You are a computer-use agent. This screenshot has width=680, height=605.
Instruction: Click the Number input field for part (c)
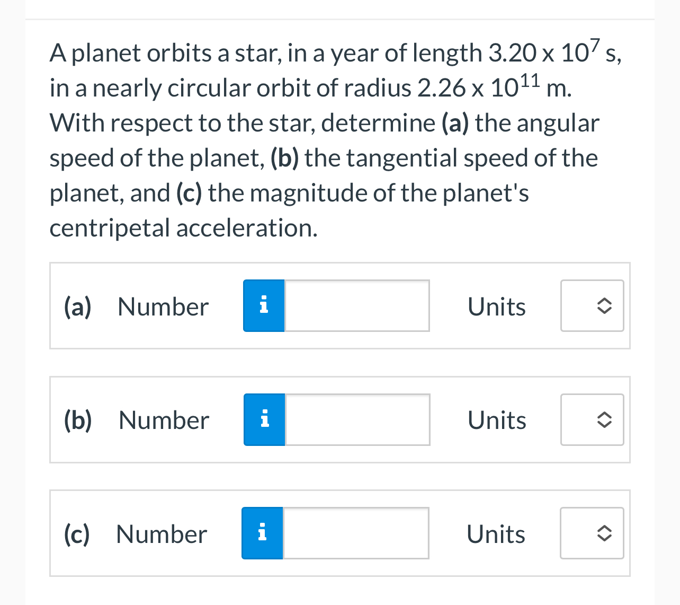(x=355, y=533)
